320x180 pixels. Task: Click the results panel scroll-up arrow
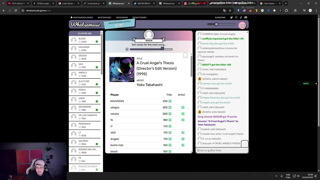(191, 54)
